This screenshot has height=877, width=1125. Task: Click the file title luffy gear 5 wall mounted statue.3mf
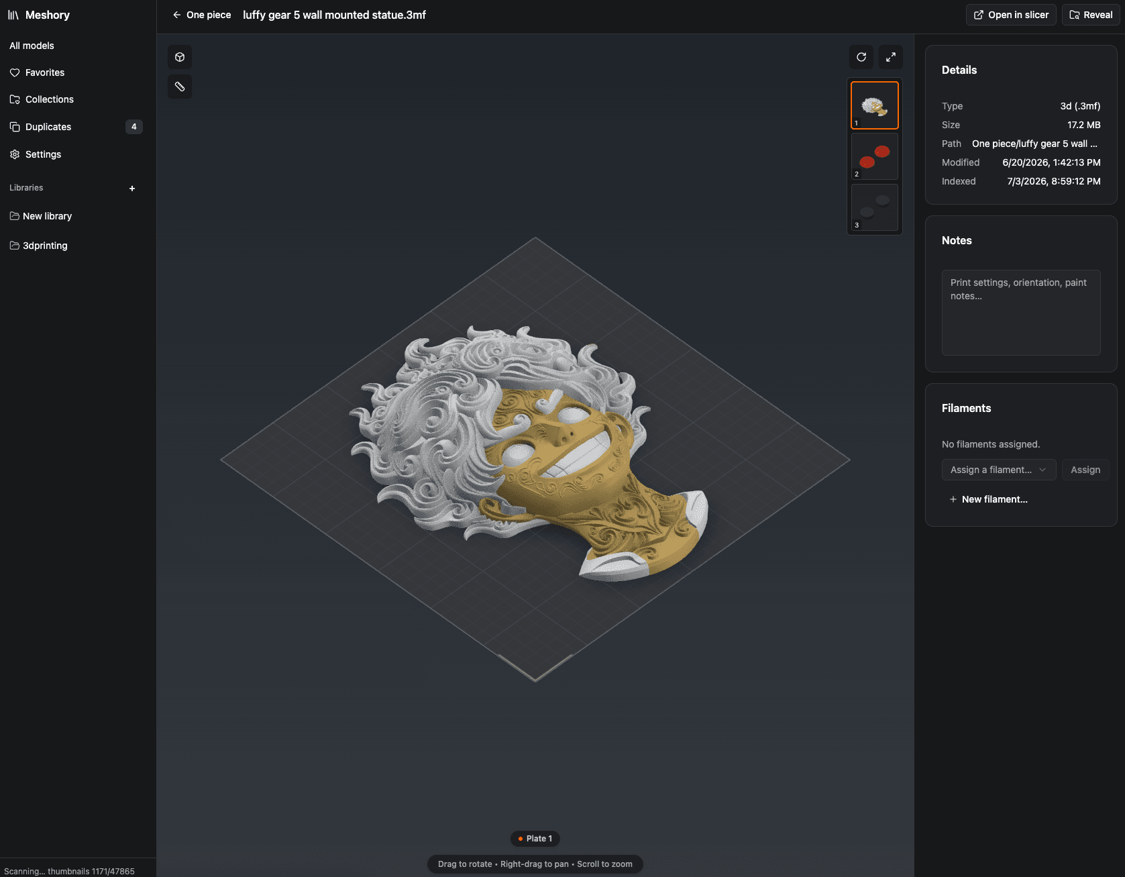(334, 15)
